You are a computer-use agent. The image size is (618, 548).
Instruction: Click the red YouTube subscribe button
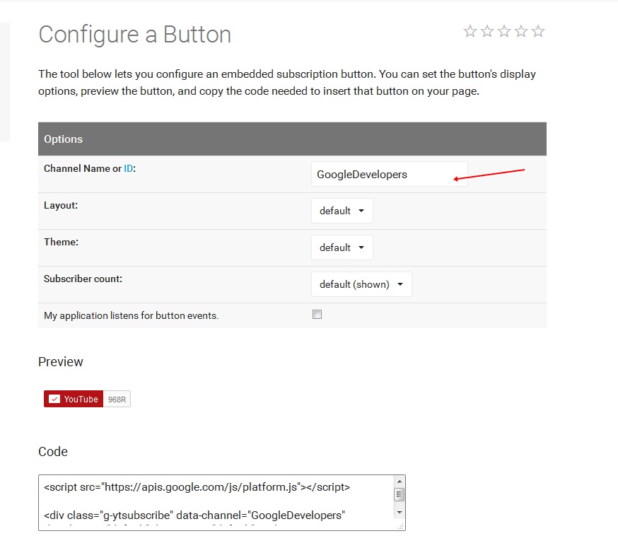(74, 400)
